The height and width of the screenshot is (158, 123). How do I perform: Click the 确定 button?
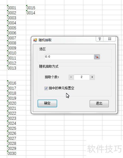[47, 103]
